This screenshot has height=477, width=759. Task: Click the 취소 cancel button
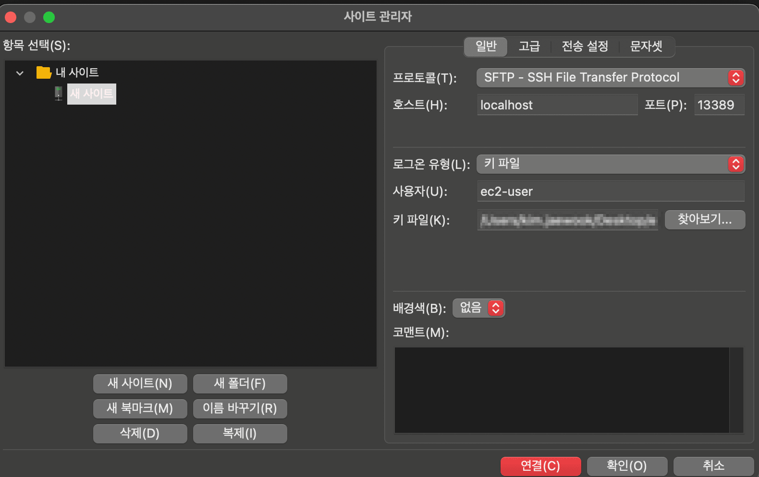[713, 466]
